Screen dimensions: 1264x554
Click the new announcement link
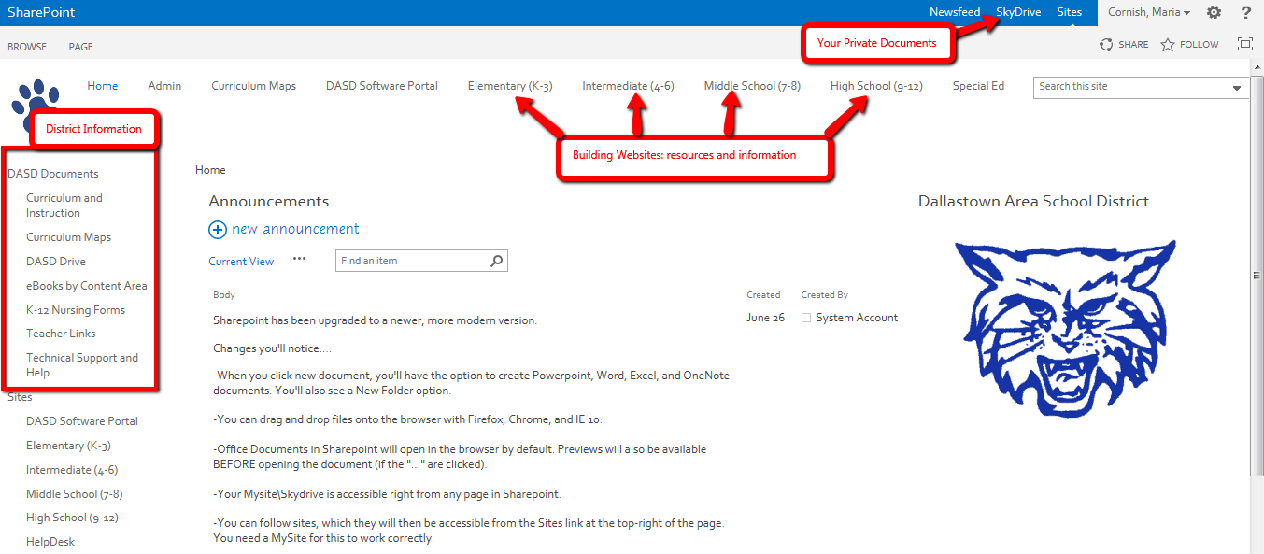(295, 229)
